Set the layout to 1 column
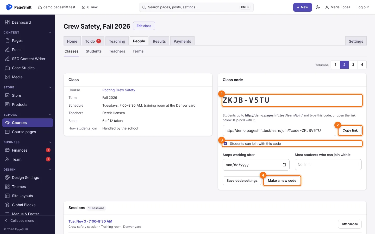This screenshot has width=375, height=234. [x=335, y=65]
